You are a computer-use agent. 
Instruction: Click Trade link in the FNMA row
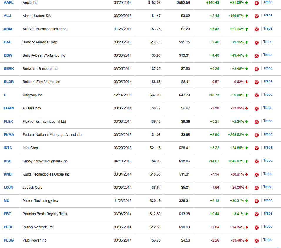pos(268,134)
